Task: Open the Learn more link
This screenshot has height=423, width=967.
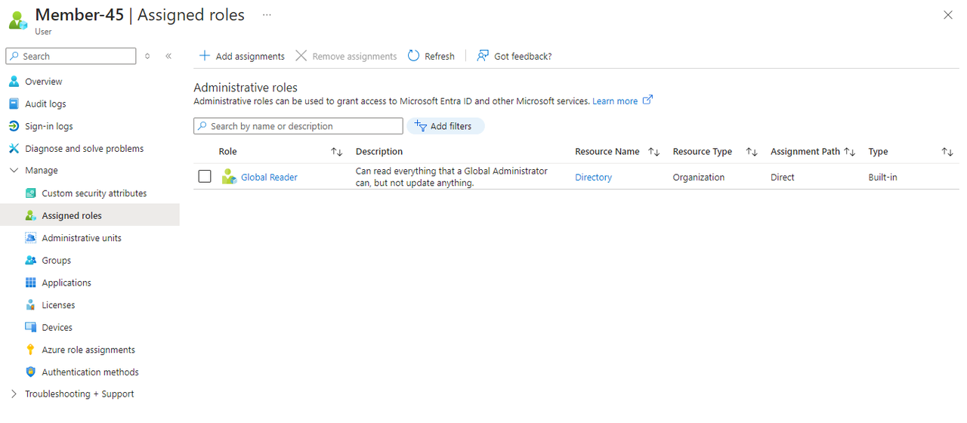Action: pyautogui.click(x=615, y=101)
